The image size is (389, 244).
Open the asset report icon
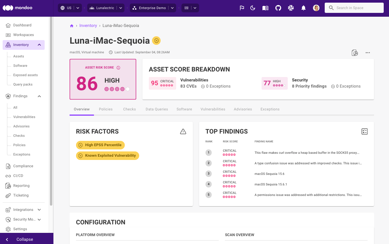(x=355, y=53)
